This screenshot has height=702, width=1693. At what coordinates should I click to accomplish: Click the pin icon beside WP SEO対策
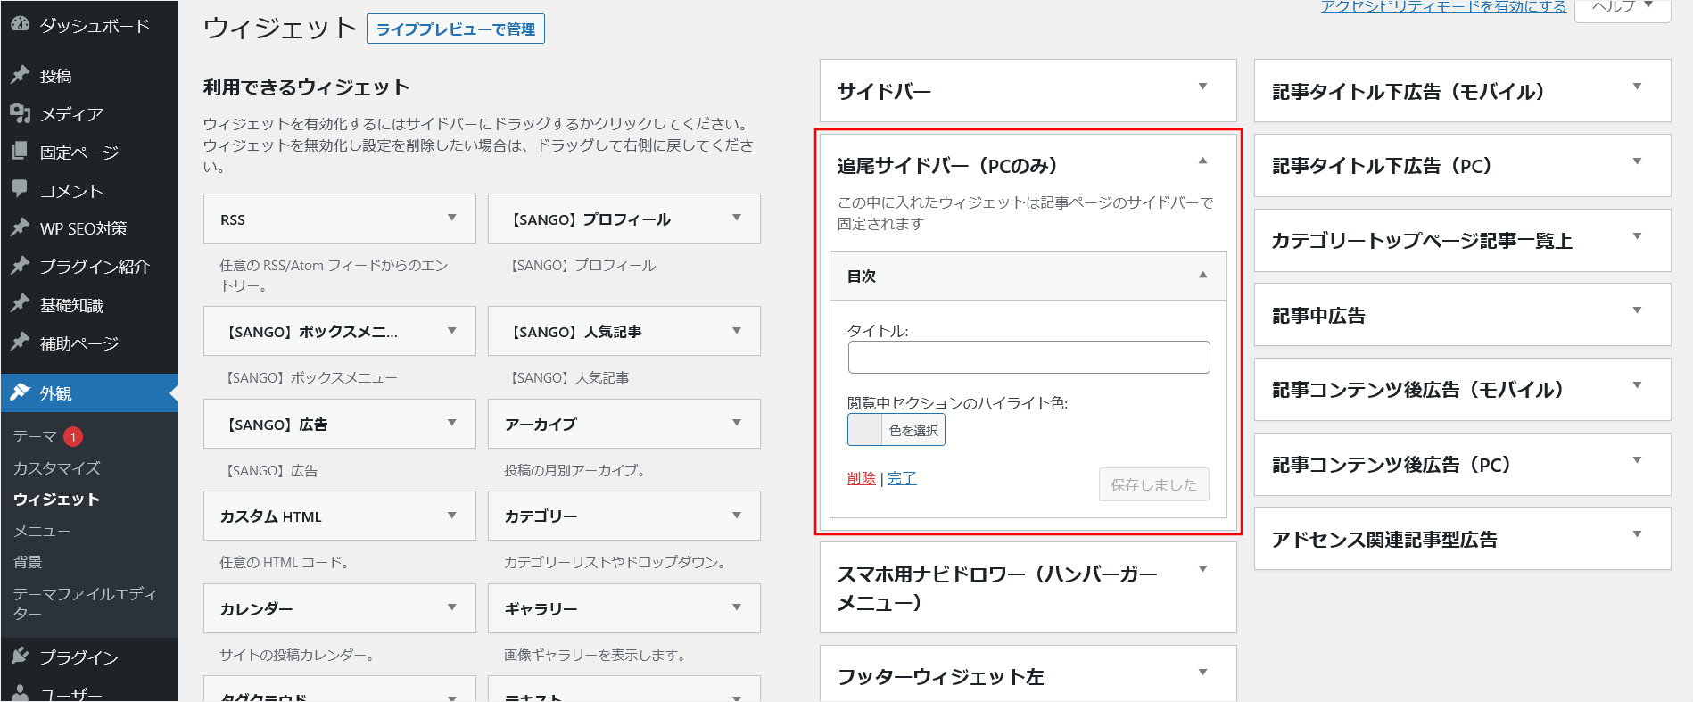pyautogui.click(x=20, y=227)
